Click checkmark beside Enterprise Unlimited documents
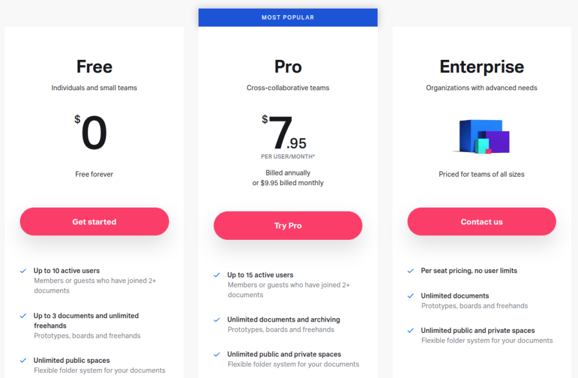The width and height of the screenshot is (578, 378). point(411,296)
